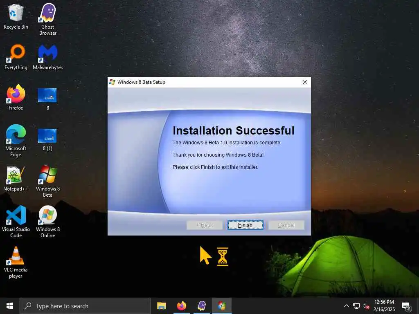Select the Ghost Browser desktop shortcut
The width and height of the screenshot is (419, 314).
click(x=48, y=20)
